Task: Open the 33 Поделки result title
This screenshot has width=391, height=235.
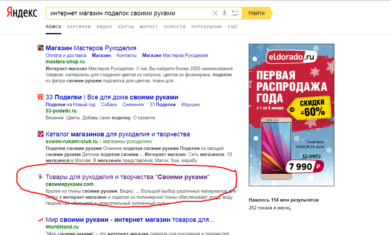Action: point(112,97)
